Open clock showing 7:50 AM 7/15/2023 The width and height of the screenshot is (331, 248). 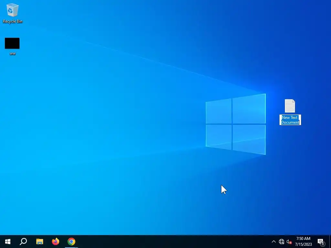click(x=303, y=242)
